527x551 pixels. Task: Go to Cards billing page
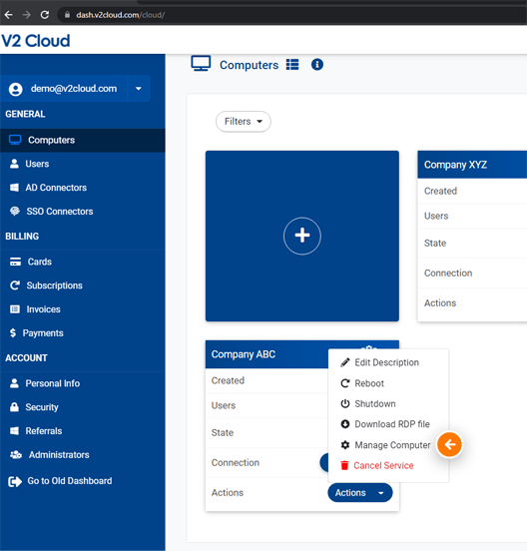click(83, 262)
